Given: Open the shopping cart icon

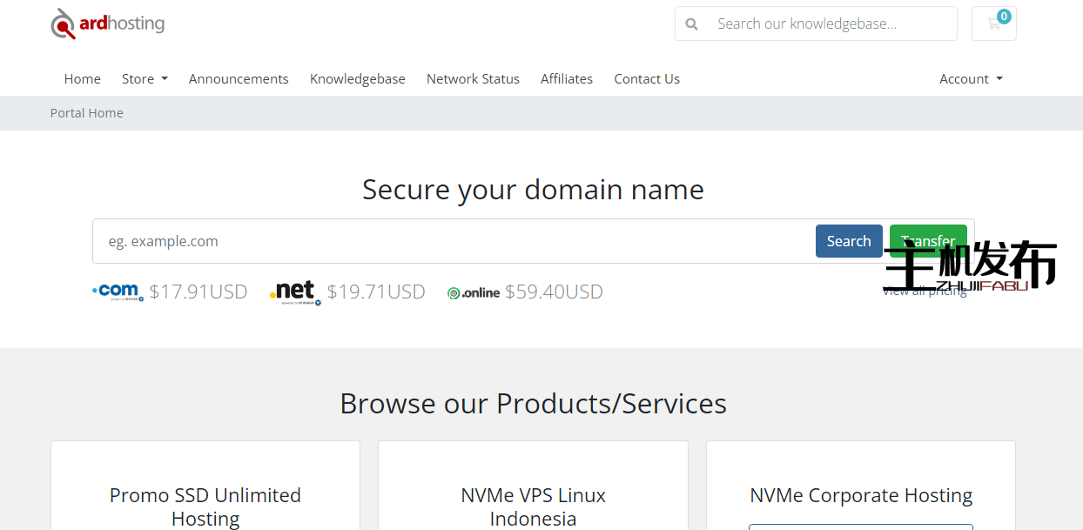Looking at the screenshot, I should click(993, 23).
